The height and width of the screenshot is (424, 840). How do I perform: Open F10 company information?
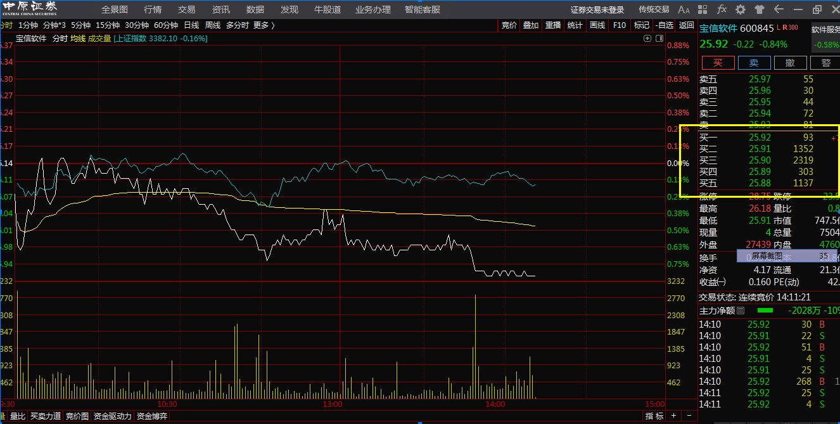[620, 25]
